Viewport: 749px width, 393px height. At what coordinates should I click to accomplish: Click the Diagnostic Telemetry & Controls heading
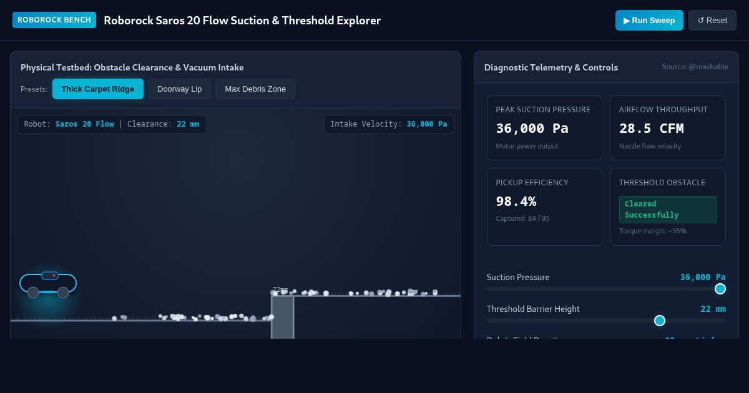coord(551,67)
